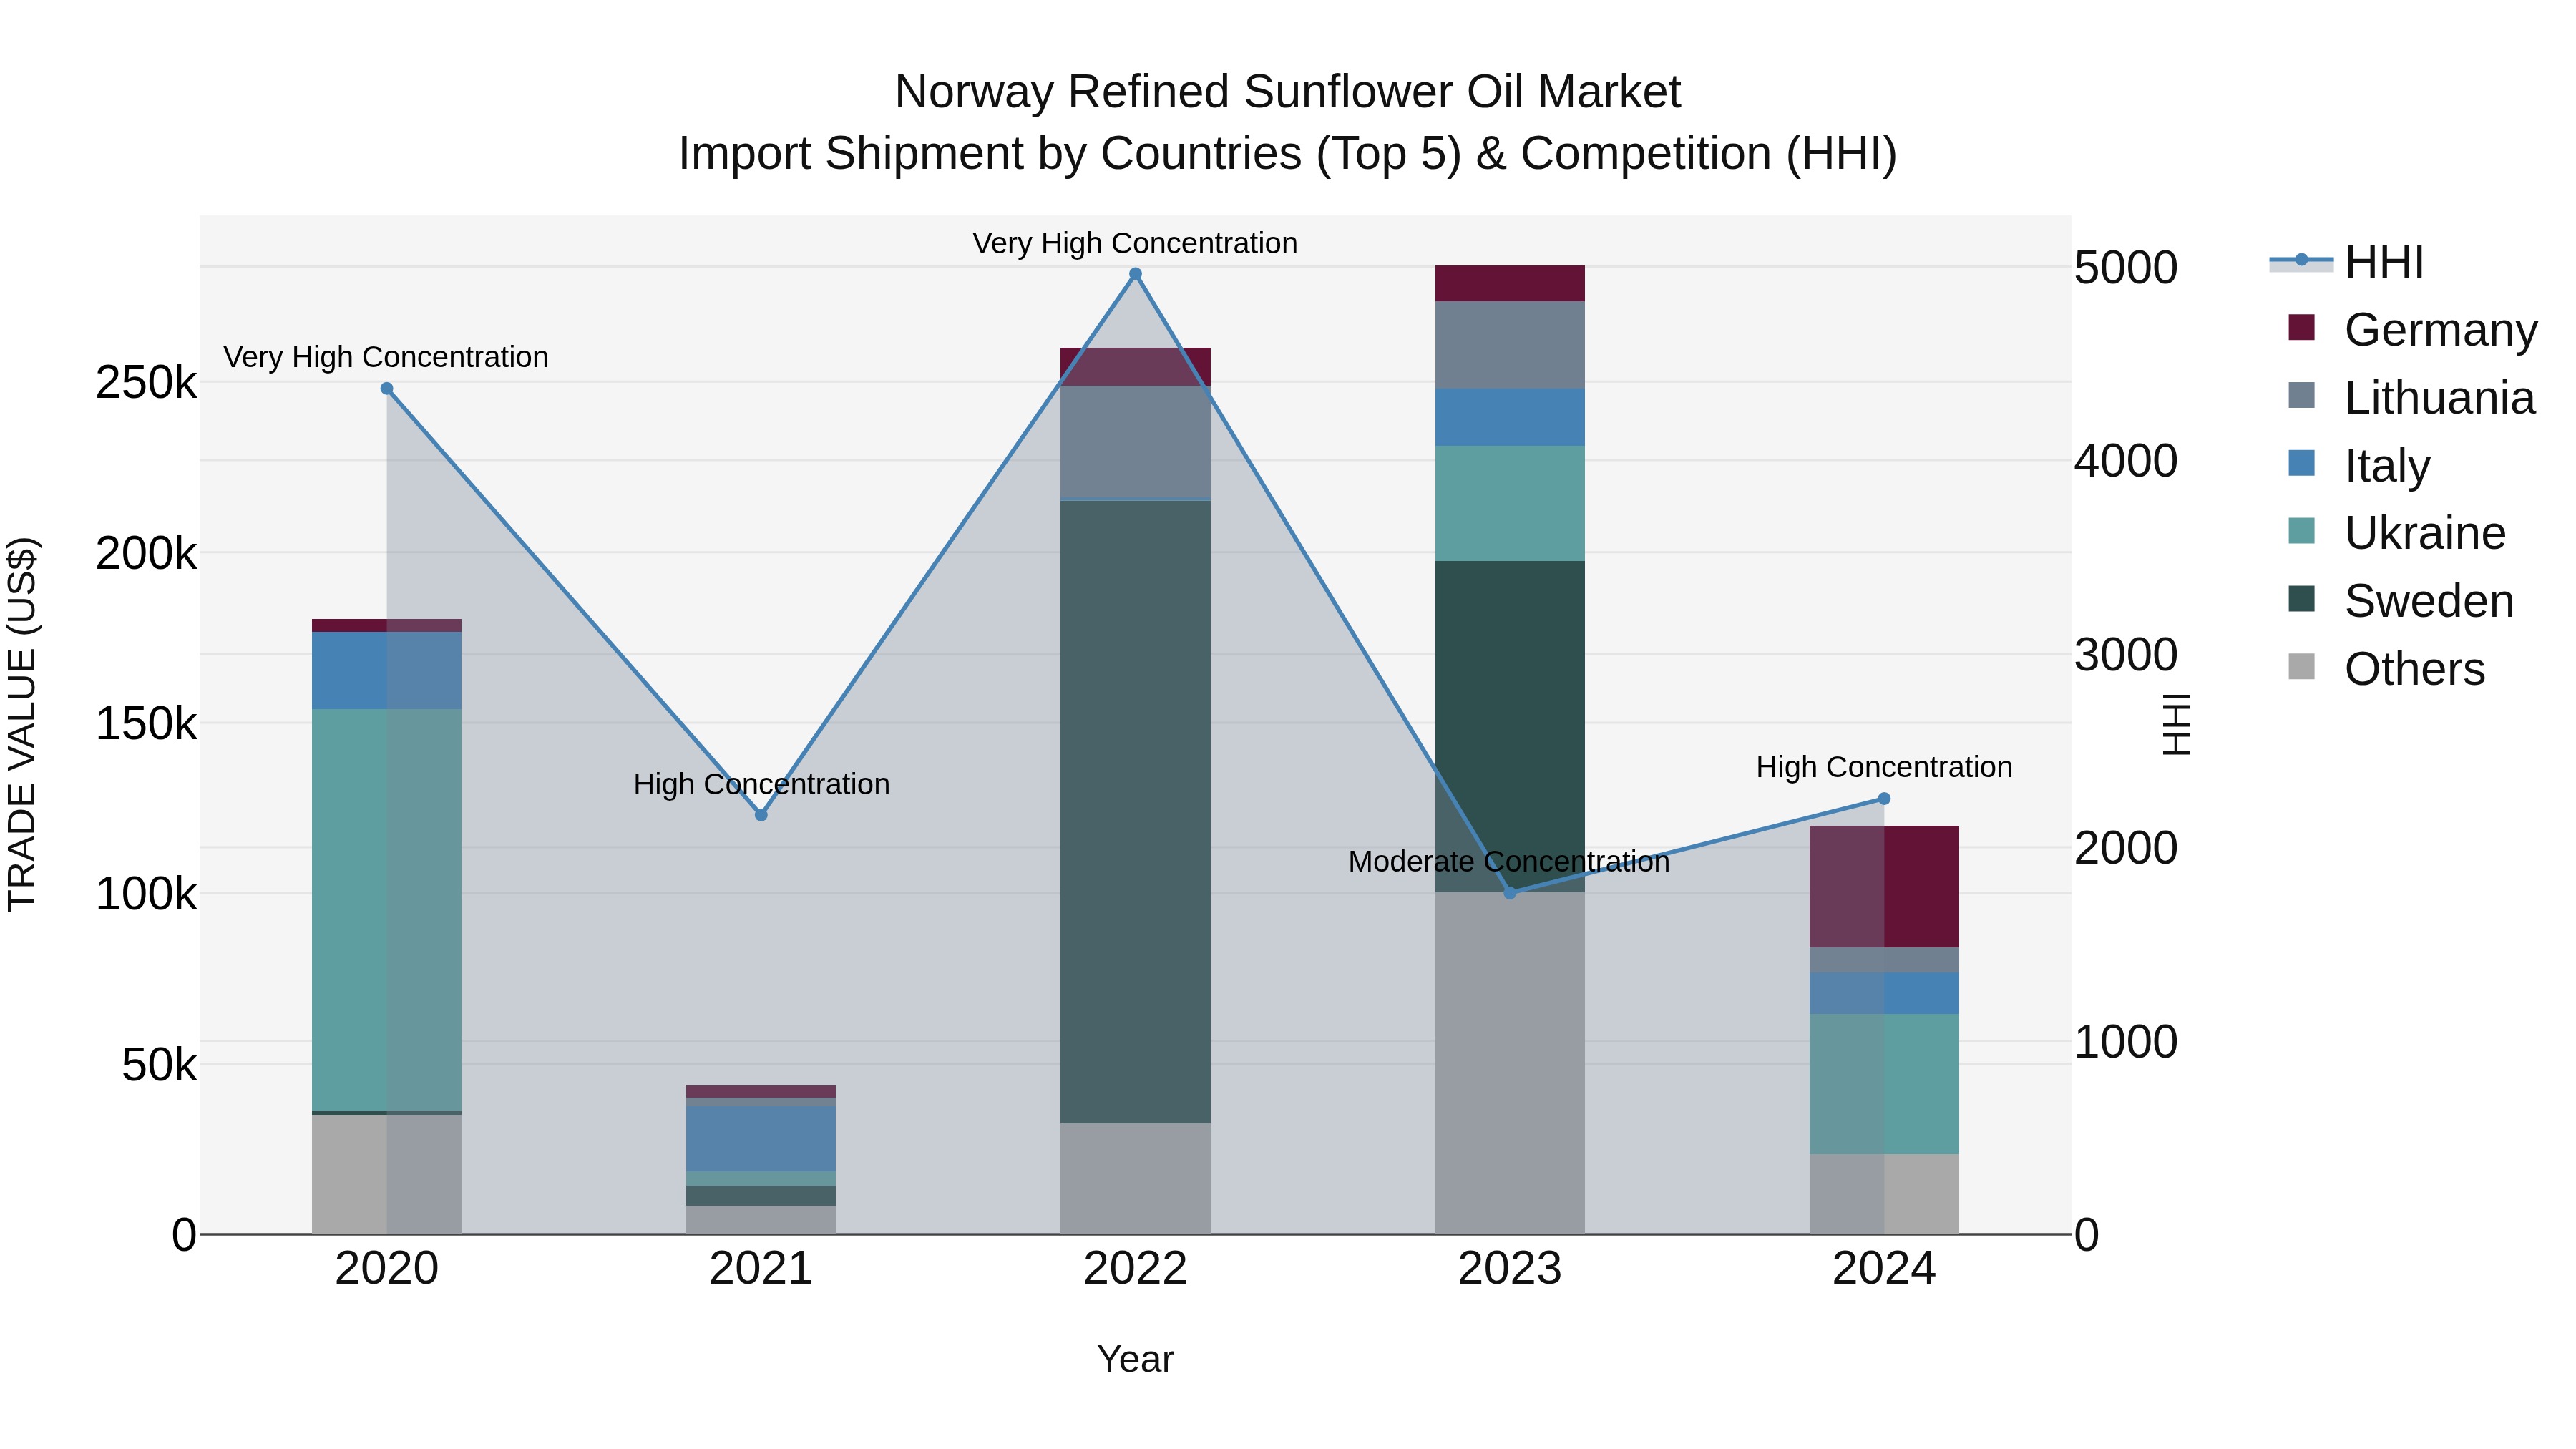
Task: Select the 2024 HHI data point
Action: point(1884,799)
